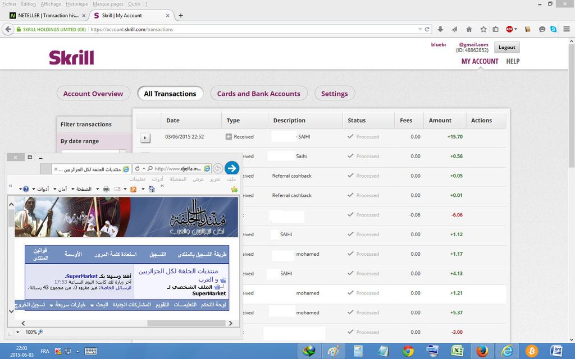Click Skrill page vertical scrollbar thumb

[571, 106]
